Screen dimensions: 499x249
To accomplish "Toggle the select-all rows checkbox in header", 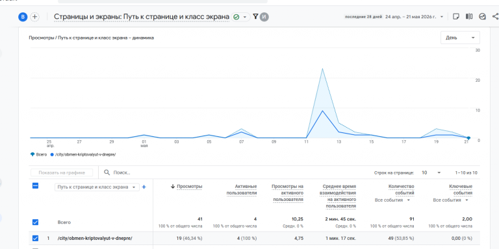I will point(35,186).
